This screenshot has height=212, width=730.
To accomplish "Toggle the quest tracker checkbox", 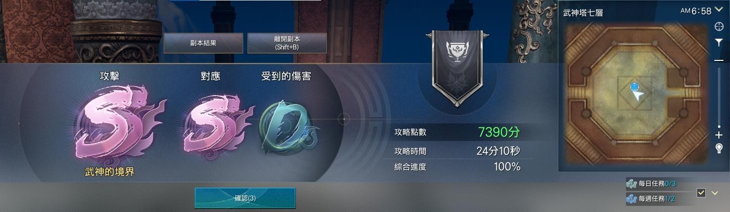I will coord(701,193).
